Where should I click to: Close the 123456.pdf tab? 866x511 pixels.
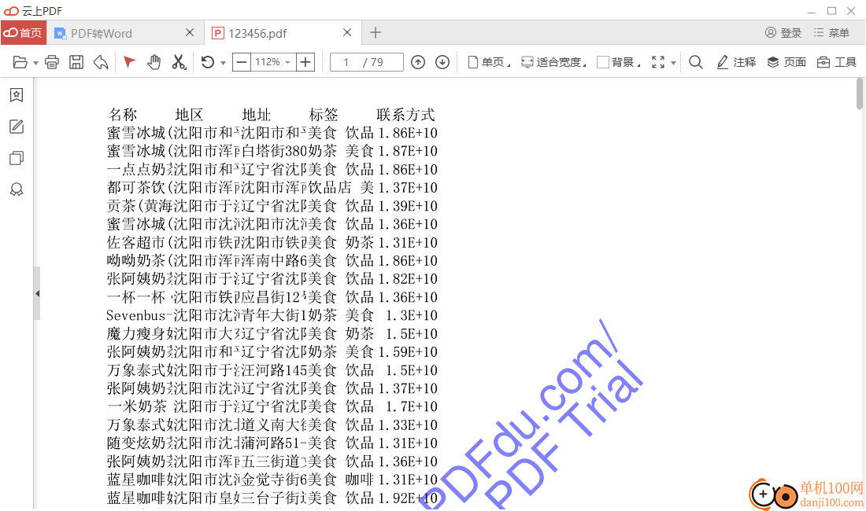[347, 32]
